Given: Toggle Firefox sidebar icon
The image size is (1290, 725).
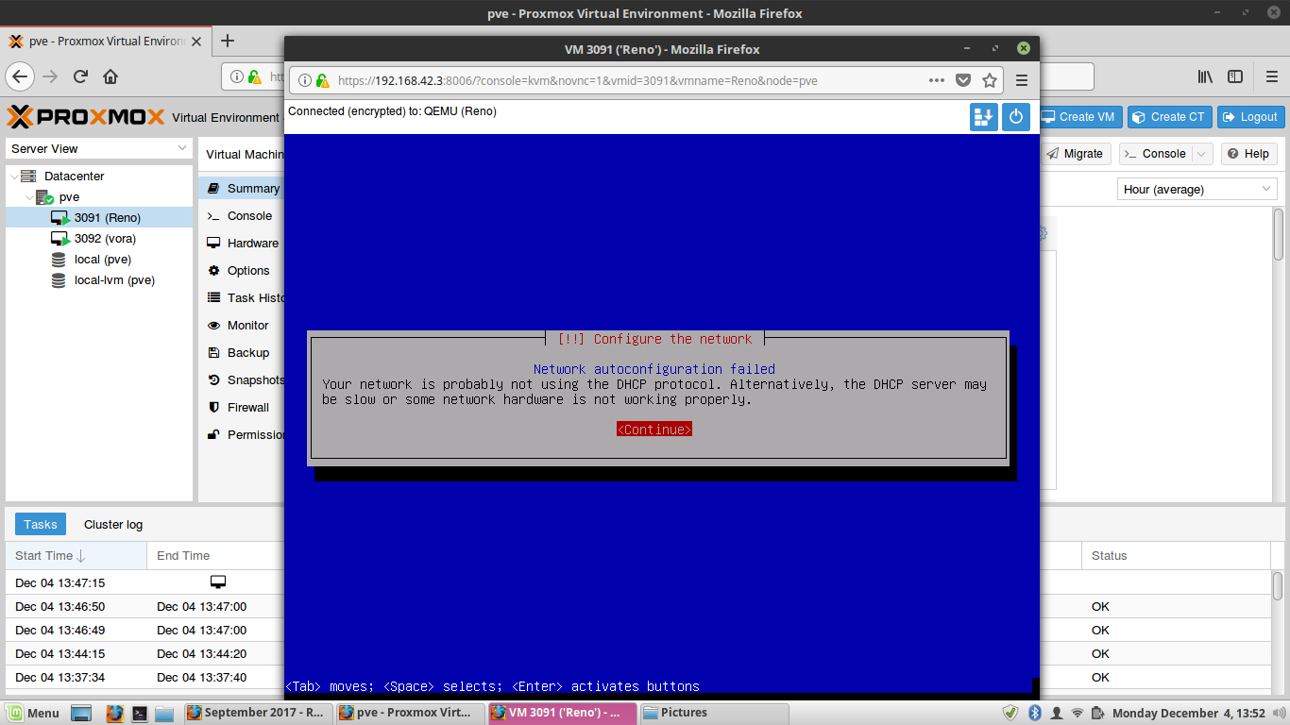Looking at the screenshot, I should [1235, 76].
